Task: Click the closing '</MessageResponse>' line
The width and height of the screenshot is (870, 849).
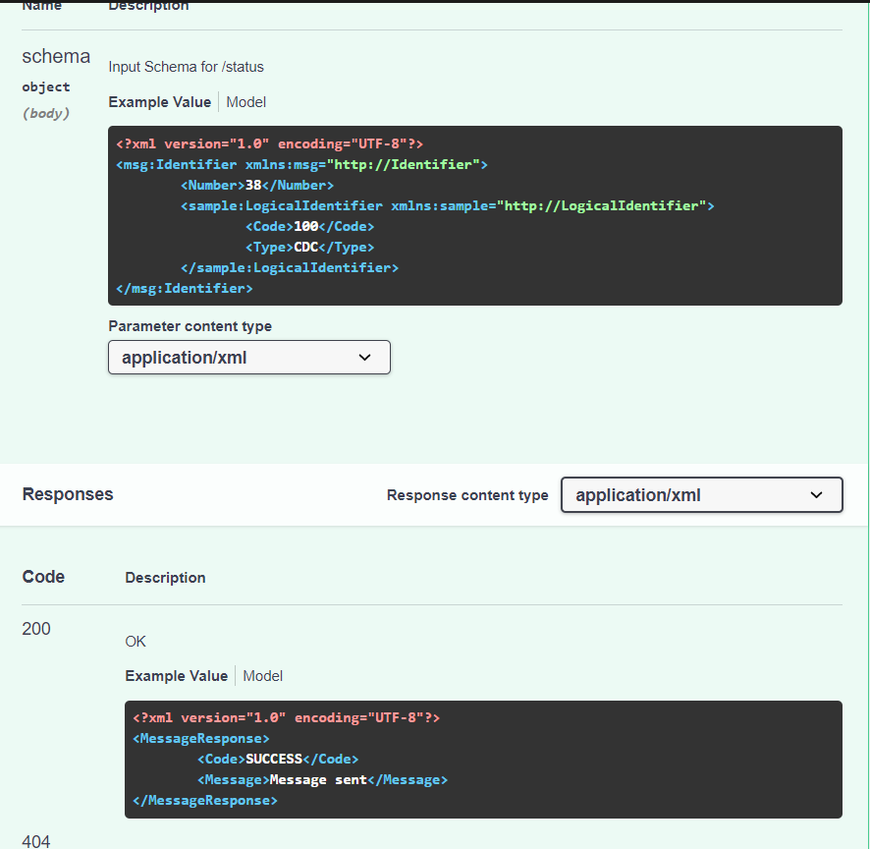Action: coord(205,800)
